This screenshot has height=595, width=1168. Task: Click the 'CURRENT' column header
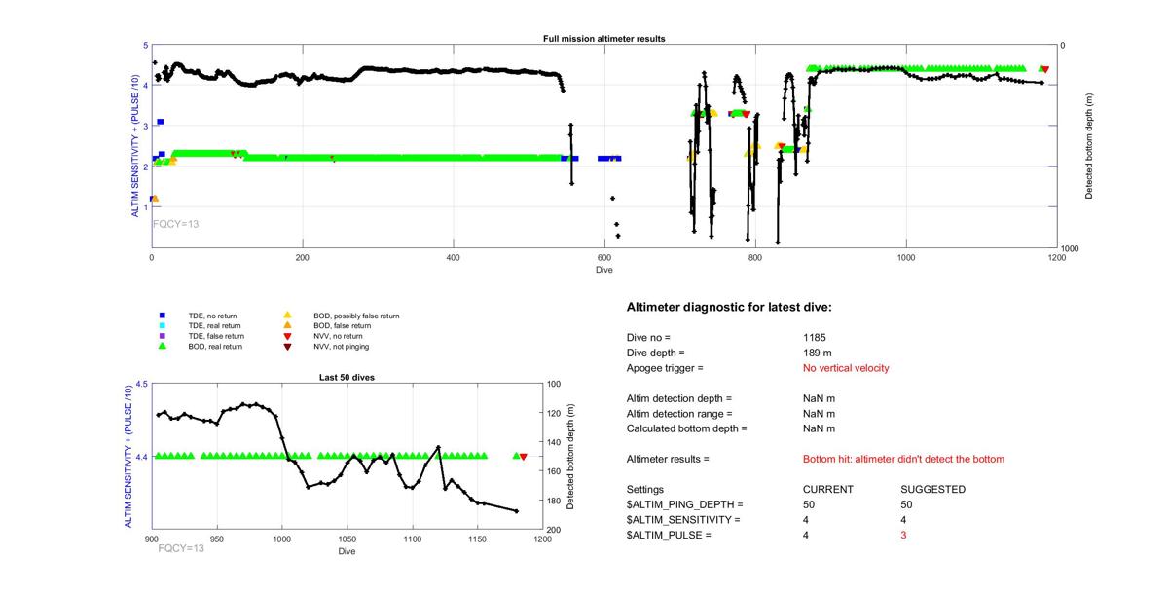(827, 490)
